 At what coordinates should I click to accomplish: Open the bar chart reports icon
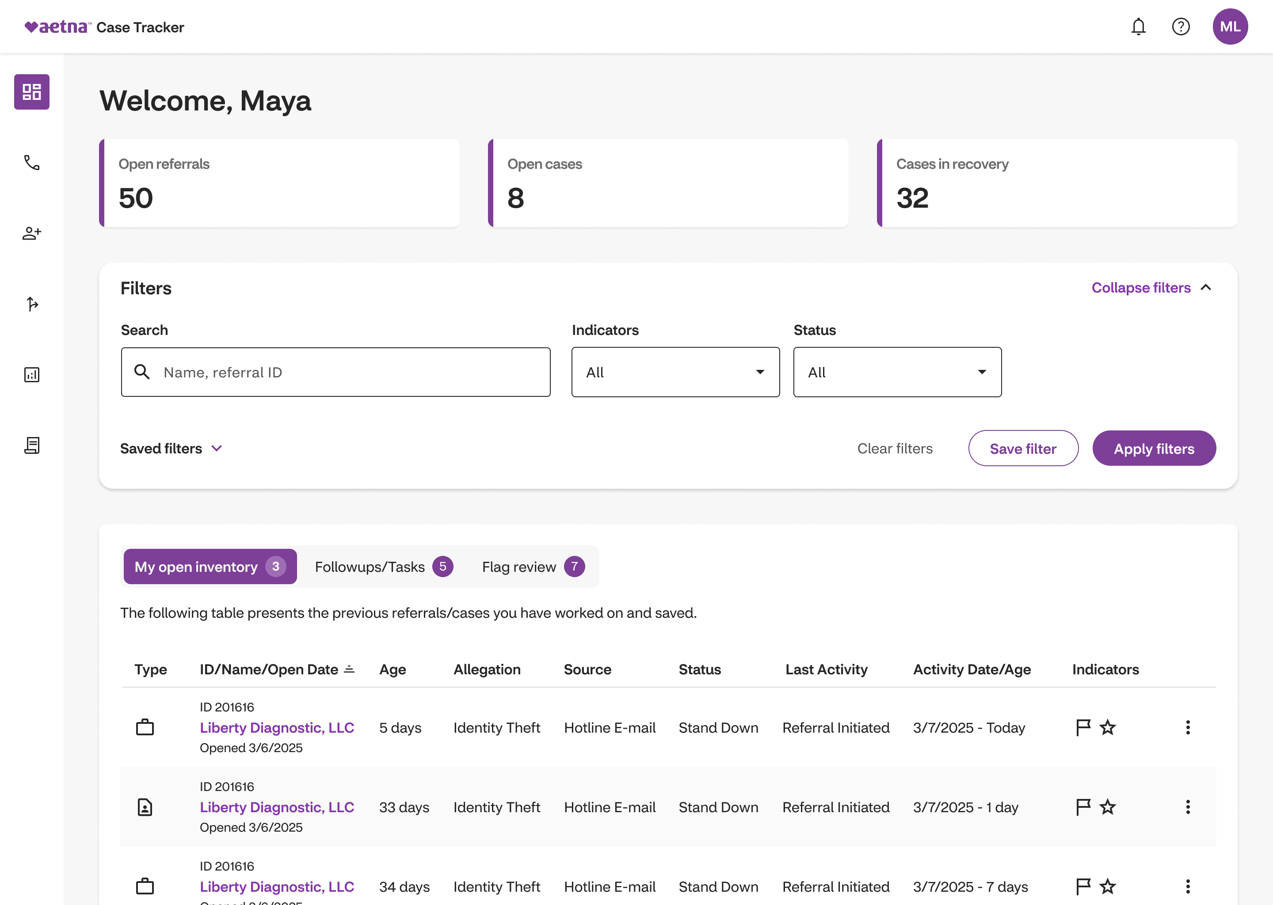[32, 374]
